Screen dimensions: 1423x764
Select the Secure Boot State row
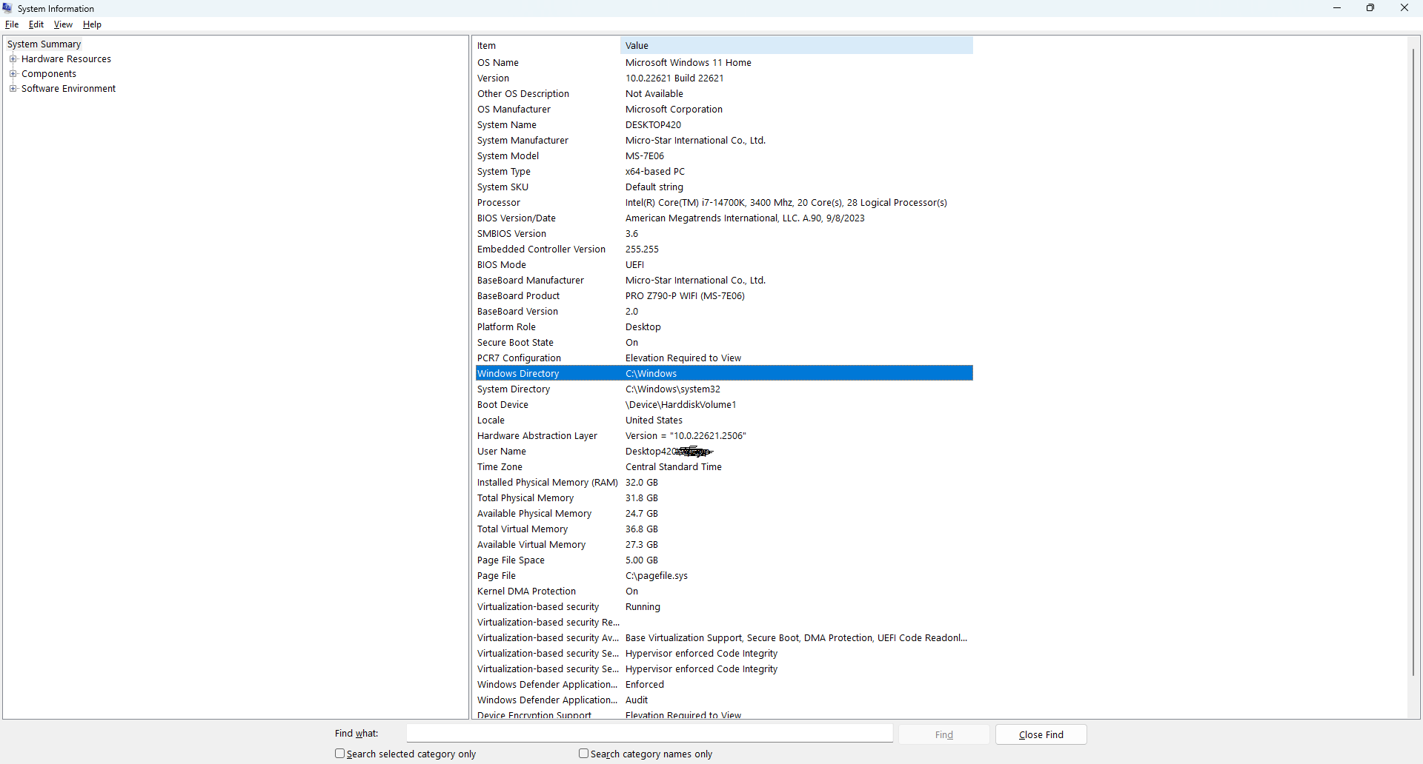click(724, 343)
